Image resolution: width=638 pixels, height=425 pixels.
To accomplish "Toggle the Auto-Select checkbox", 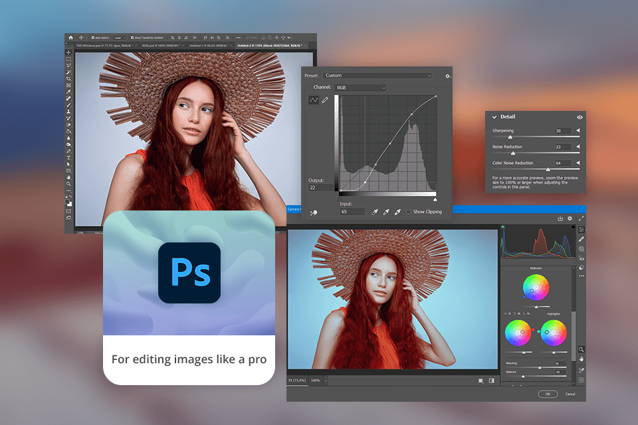I will 93,38.
